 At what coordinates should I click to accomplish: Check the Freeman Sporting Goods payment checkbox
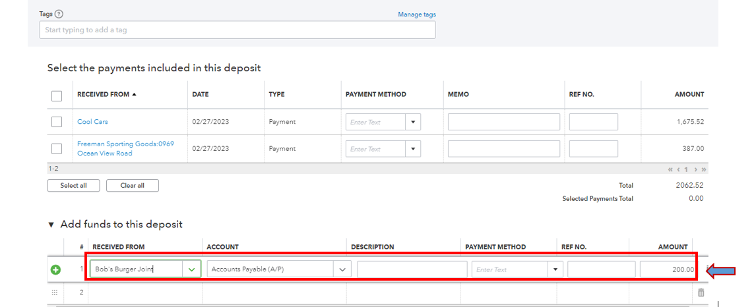point(57,149)
